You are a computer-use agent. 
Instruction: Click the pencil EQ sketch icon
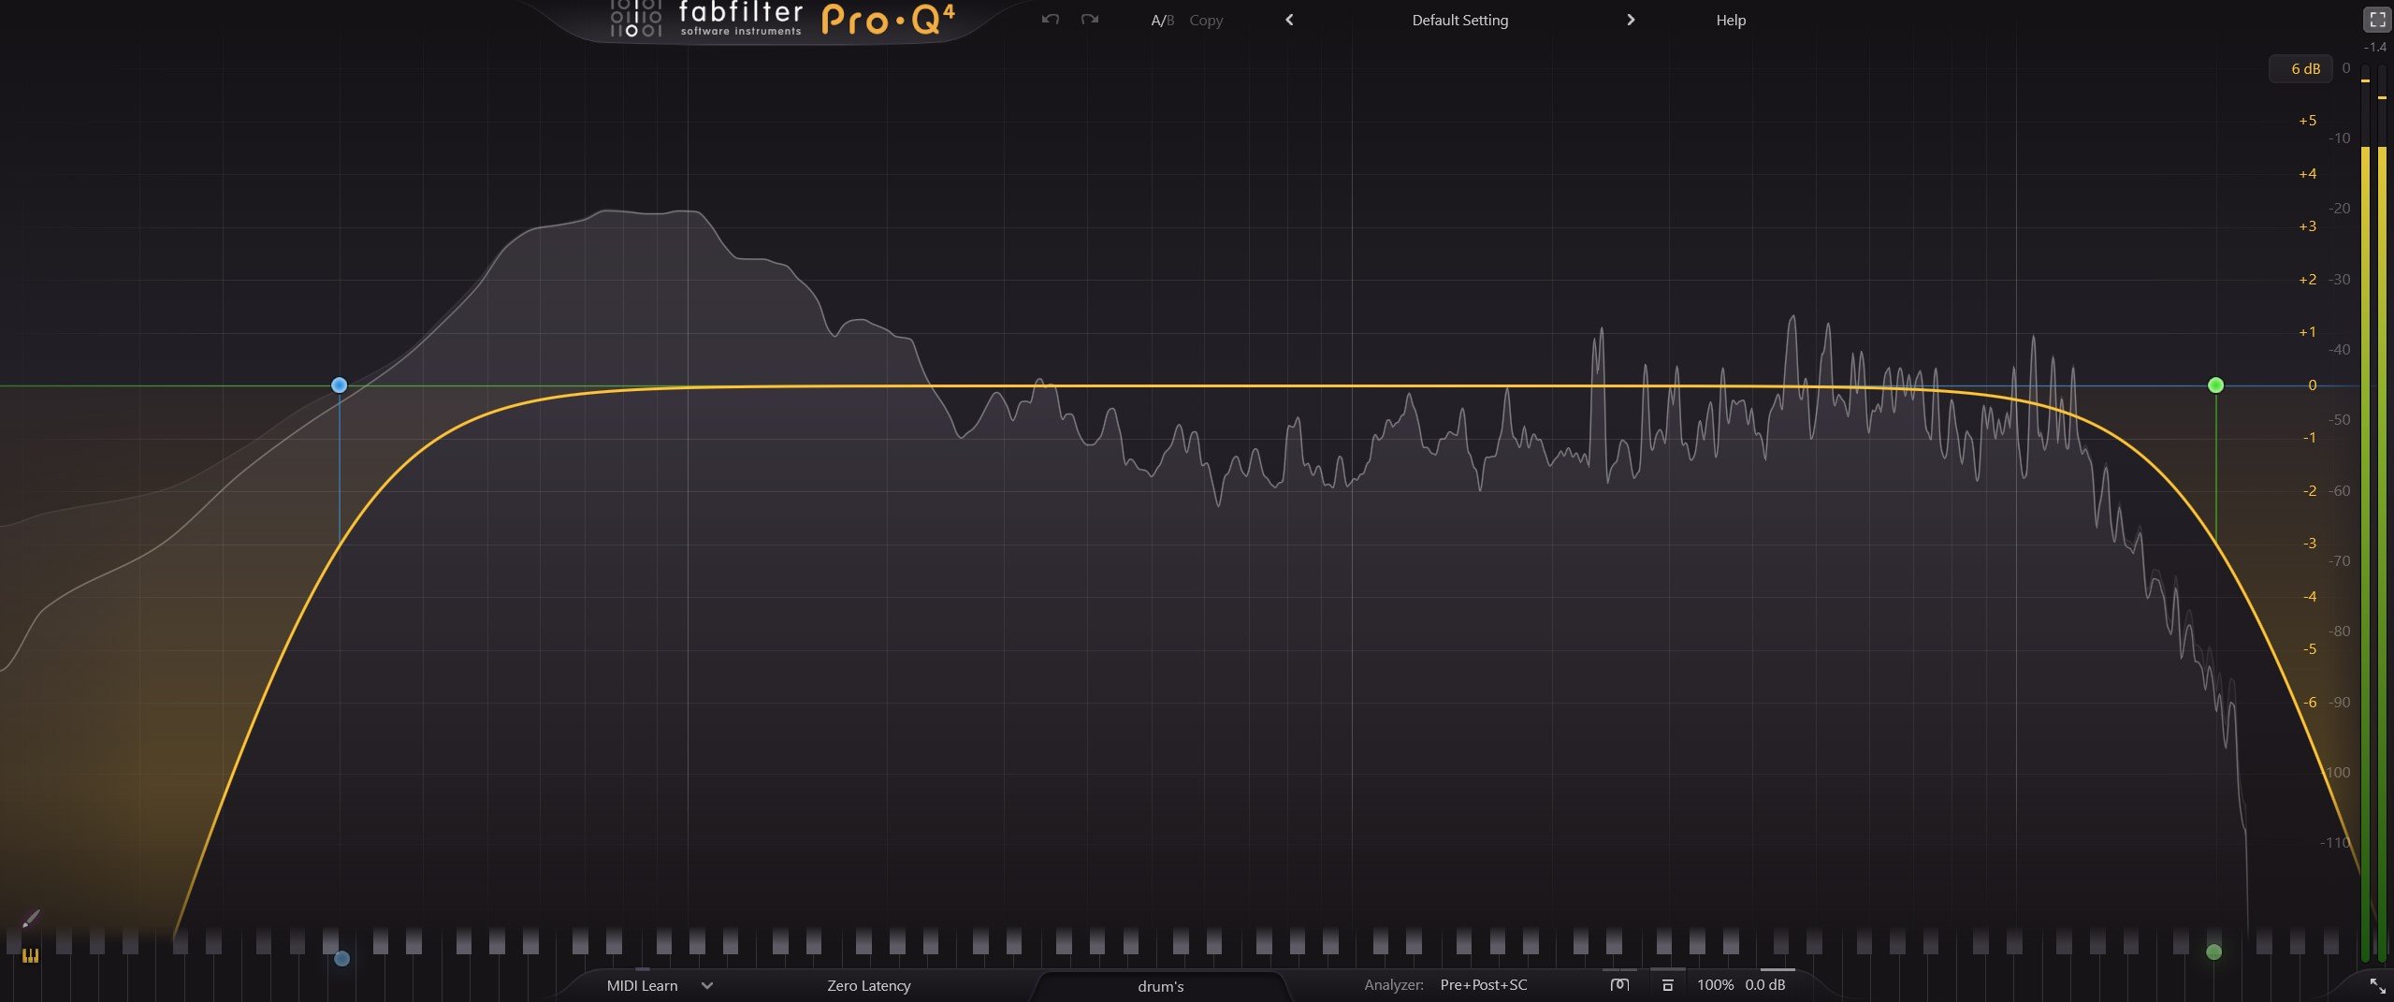click(31, 918)
